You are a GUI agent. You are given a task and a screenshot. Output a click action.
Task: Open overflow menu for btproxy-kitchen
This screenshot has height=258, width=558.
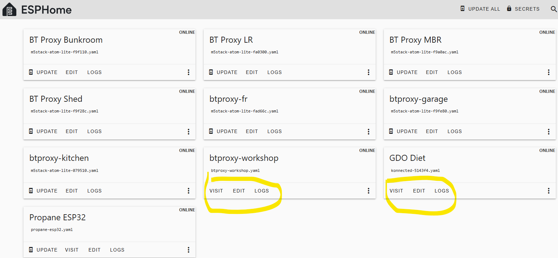[188, 191]
